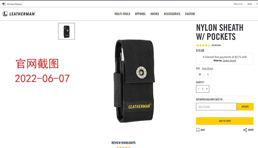Select size M option

[x=200, y=74]
